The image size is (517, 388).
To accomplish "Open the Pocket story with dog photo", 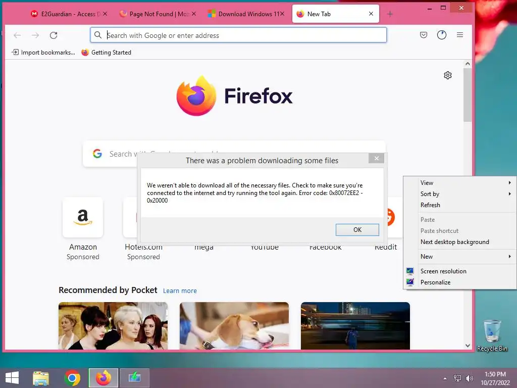I will pos(234,326).
